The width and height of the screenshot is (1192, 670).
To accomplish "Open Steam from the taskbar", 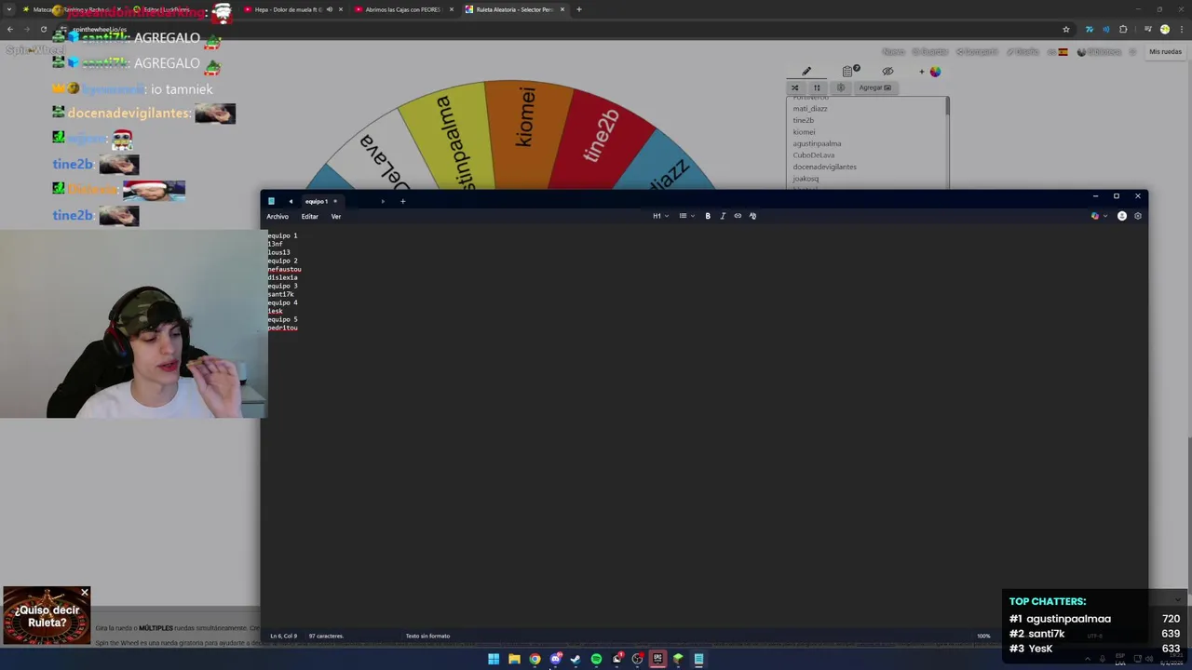I will point(576,659).
